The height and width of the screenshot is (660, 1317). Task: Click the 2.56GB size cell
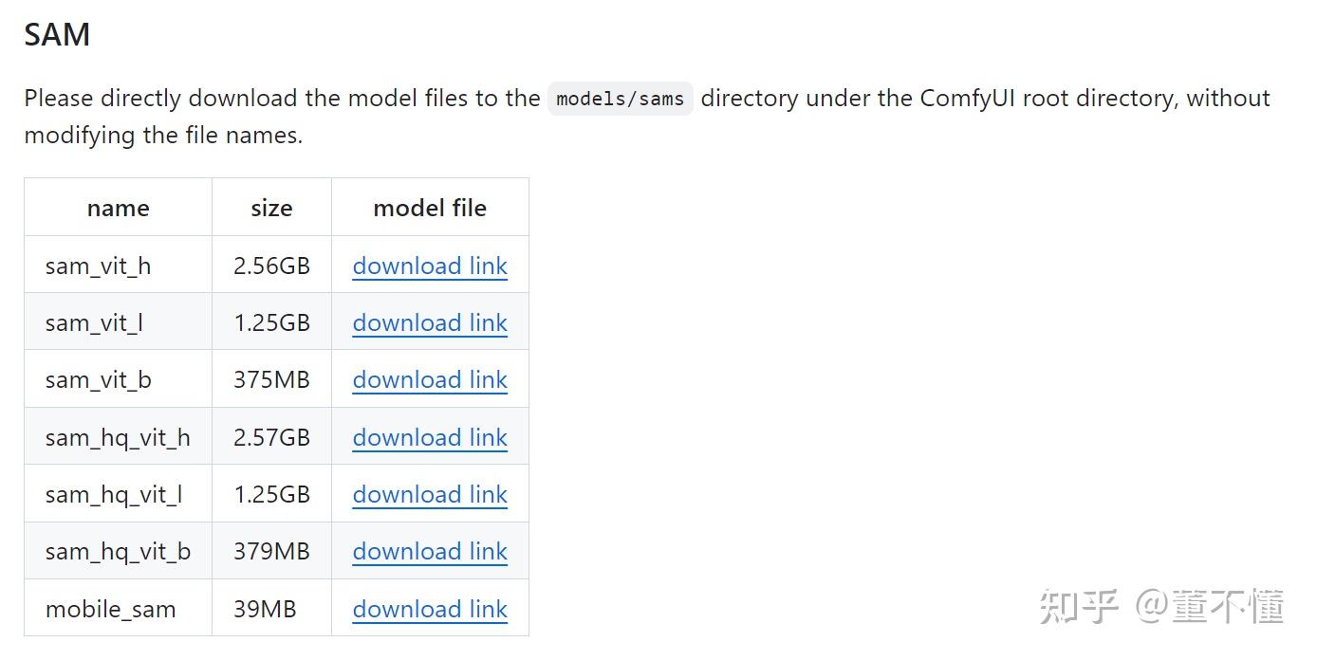coord(271,266)
